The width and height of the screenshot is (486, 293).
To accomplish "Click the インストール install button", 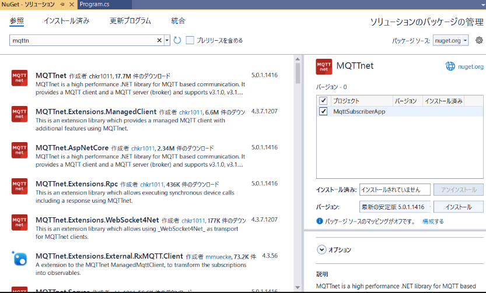I will [459, 207].
